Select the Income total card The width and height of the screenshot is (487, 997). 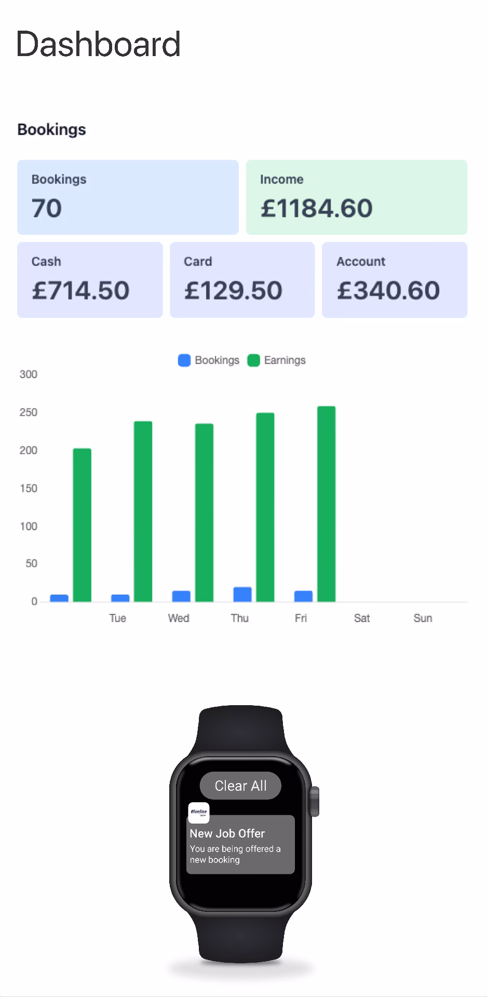[x=356, y=197]
